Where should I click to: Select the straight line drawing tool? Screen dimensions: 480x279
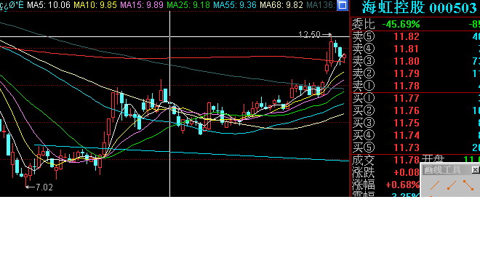point(435,185)
